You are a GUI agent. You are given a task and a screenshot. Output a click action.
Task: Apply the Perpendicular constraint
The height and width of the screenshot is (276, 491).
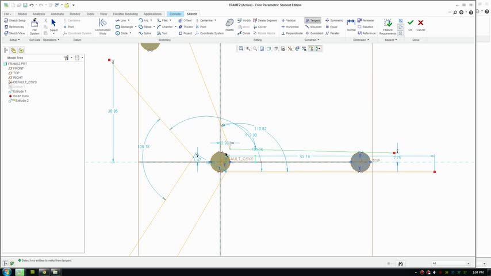point(292,33)
